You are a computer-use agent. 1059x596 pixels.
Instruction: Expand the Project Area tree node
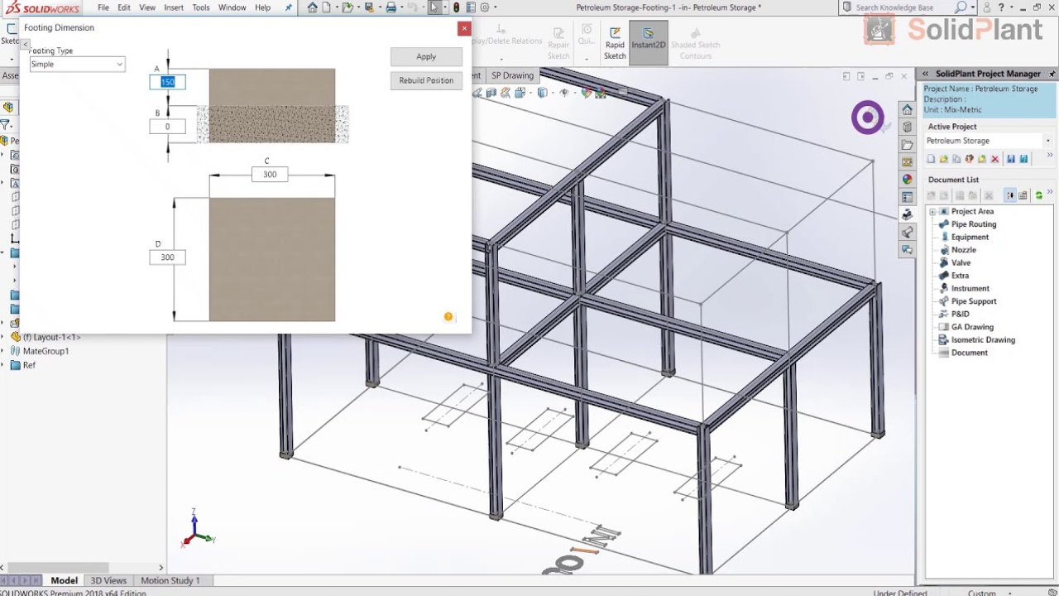pyautogui.click(x=932, y=212)
